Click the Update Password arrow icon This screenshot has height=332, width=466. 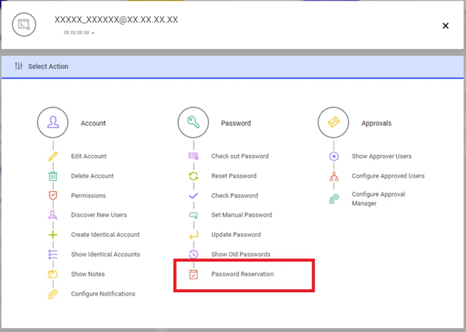coord(193,235)
